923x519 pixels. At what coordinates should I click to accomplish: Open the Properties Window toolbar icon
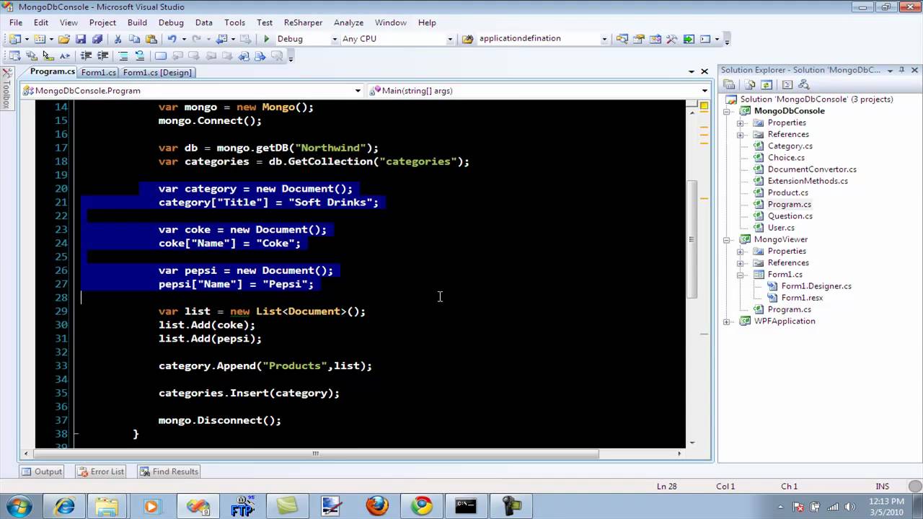pyautogui.click(x=638, y=39)
